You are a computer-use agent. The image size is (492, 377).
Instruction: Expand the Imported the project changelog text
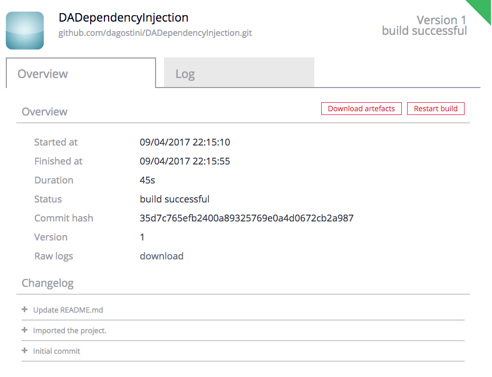pos(70,331)
